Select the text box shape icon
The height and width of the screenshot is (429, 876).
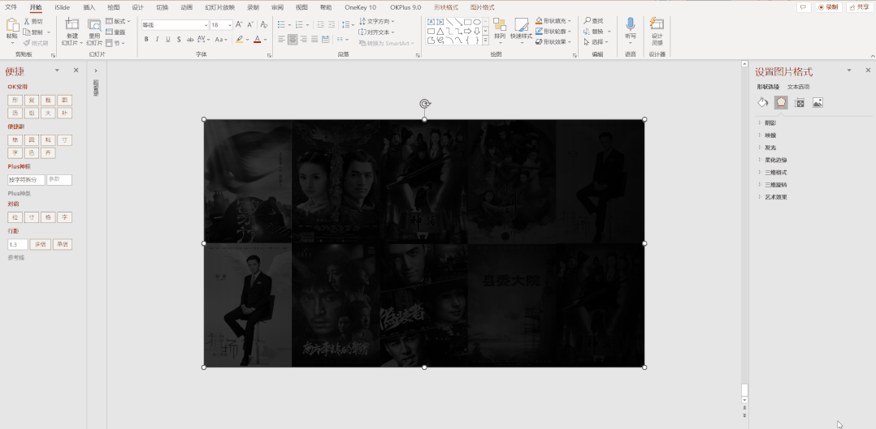[x=431, y=22]
